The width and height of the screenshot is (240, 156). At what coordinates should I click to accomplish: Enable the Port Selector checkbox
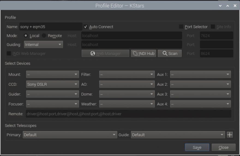pyautogui.click(x=181, y=27)
